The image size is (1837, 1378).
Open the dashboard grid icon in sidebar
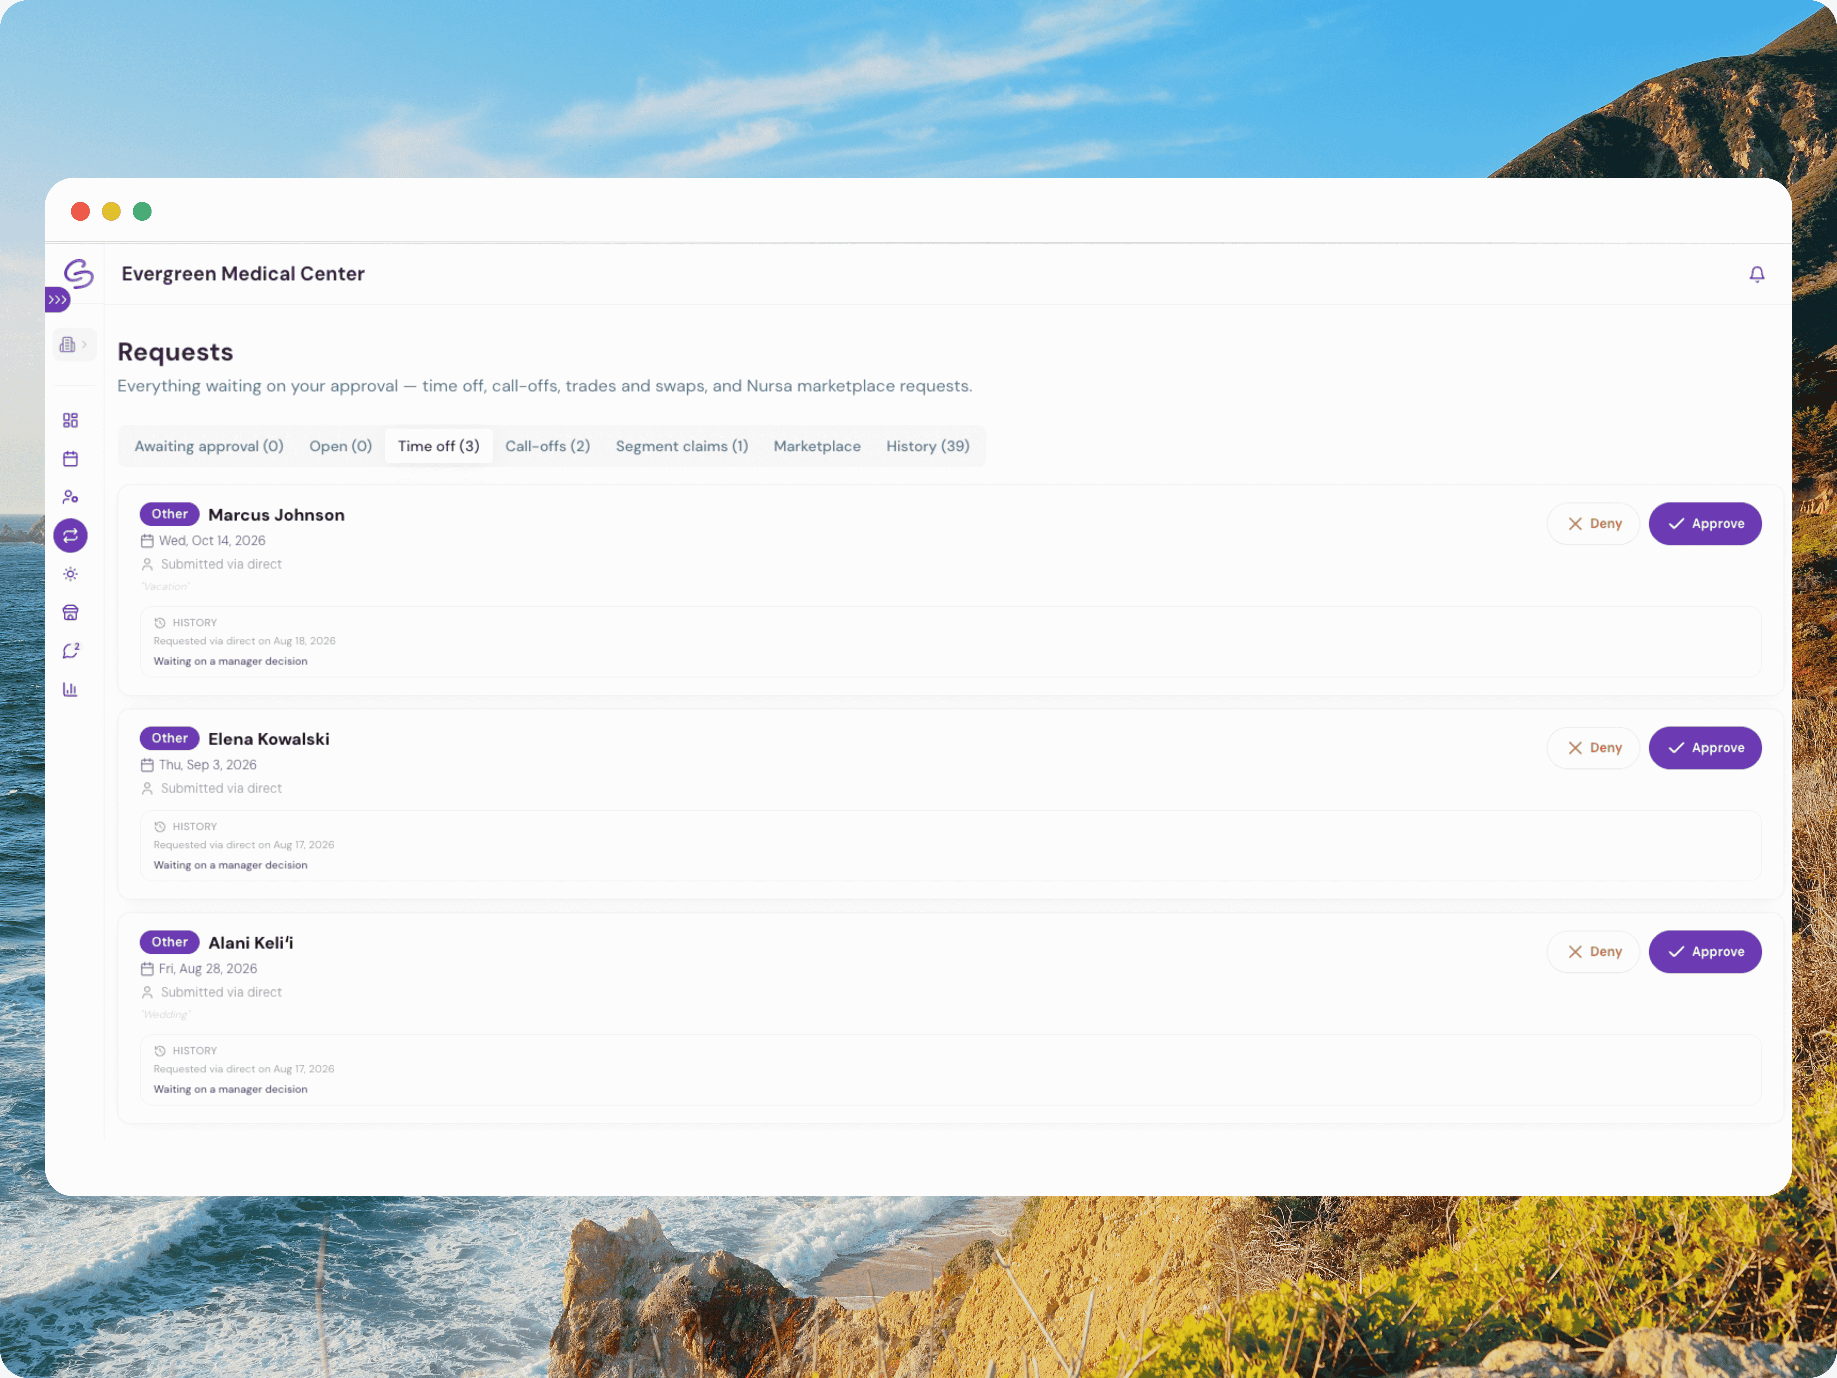[x=70, y=420]
